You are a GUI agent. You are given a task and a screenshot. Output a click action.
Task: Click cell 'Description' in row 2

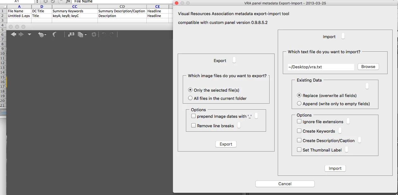coord(122,16)
